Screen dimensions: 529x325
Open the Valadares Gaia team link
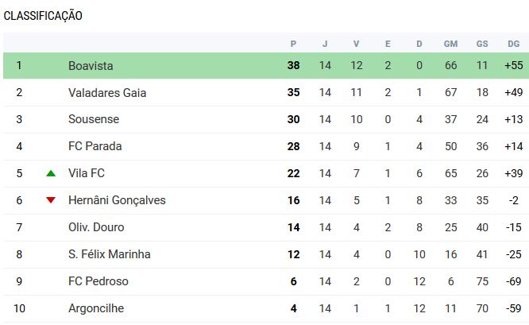pos(107,92)
